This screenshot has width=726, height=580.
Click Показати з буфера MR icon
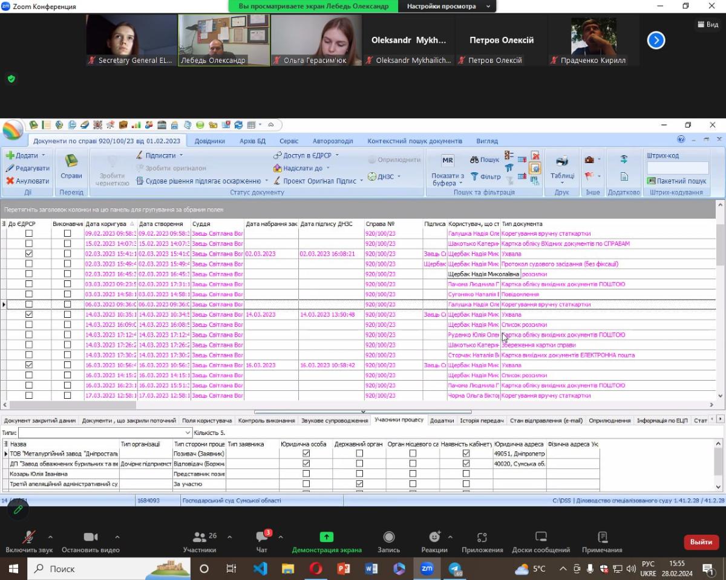pos(448,161)
